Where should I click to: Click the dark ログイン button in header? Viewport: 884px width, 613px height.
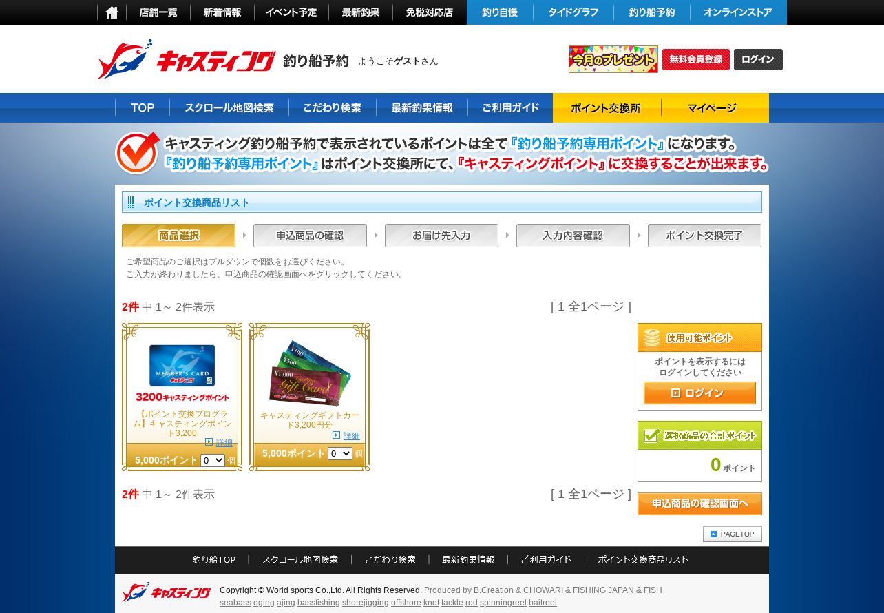pyautogui.click(x=758, y=59)
